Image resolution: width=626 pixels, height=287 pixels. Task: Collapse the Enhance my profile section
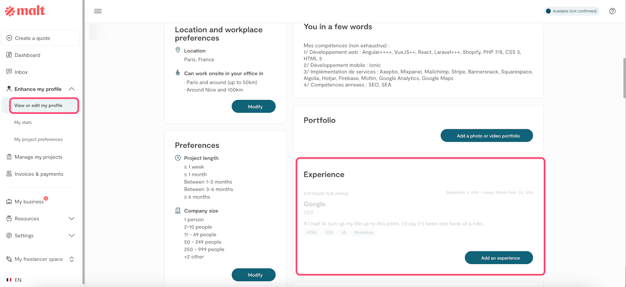click(x=71, y=89)
